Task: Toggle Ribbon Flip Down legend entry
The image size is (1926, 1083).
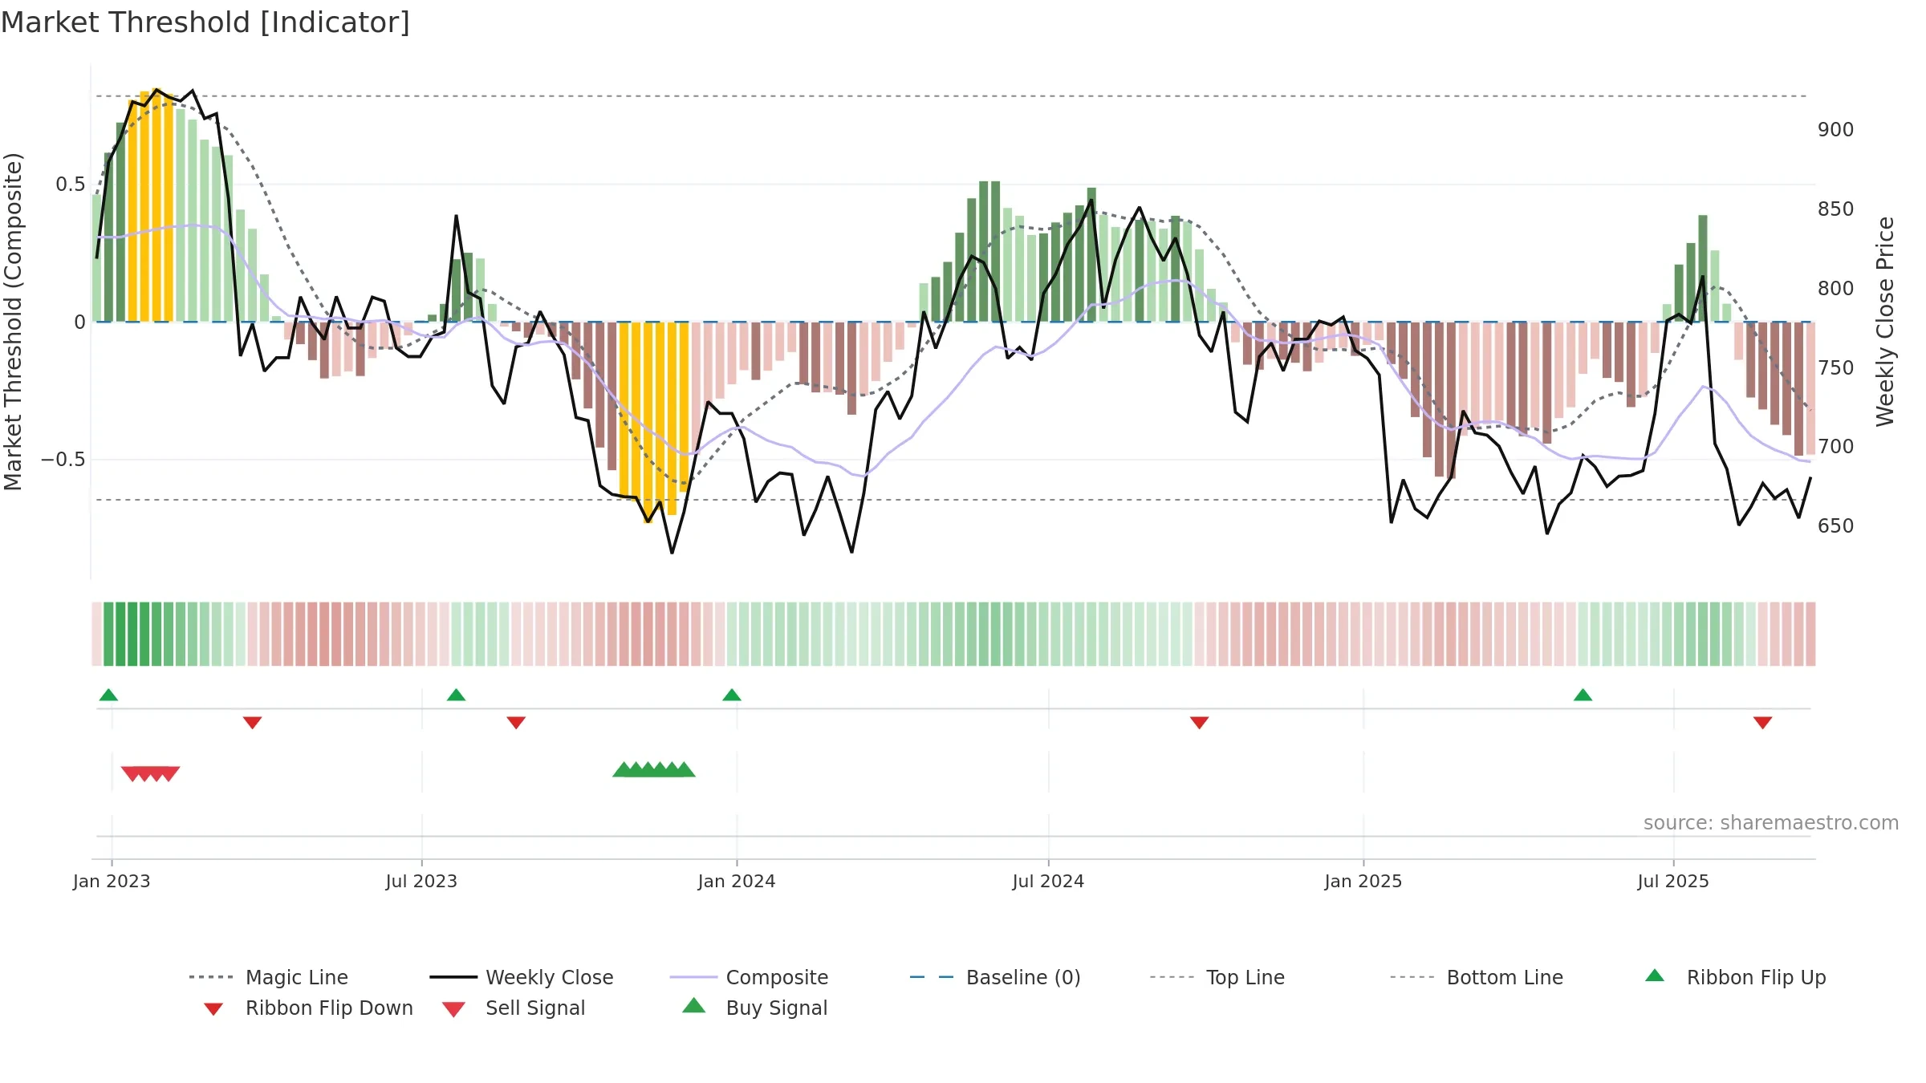Action: coord(309,1008)
